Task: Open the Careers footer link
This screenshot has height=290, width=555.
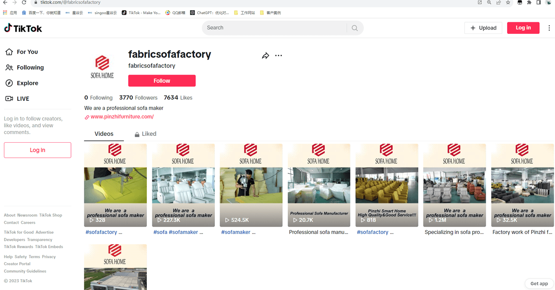Action: tap(28, 222)
